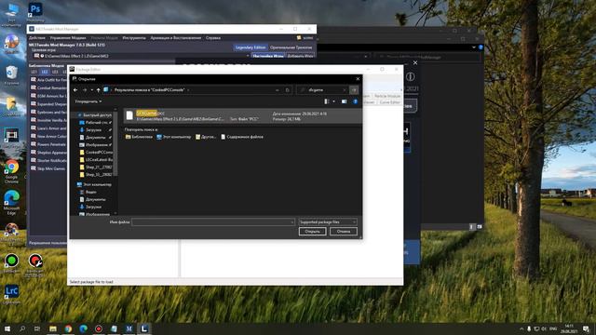Open pinned Pictures (Изображения) under Quick access
Viewport: 596px width, 335px height.
95,145
